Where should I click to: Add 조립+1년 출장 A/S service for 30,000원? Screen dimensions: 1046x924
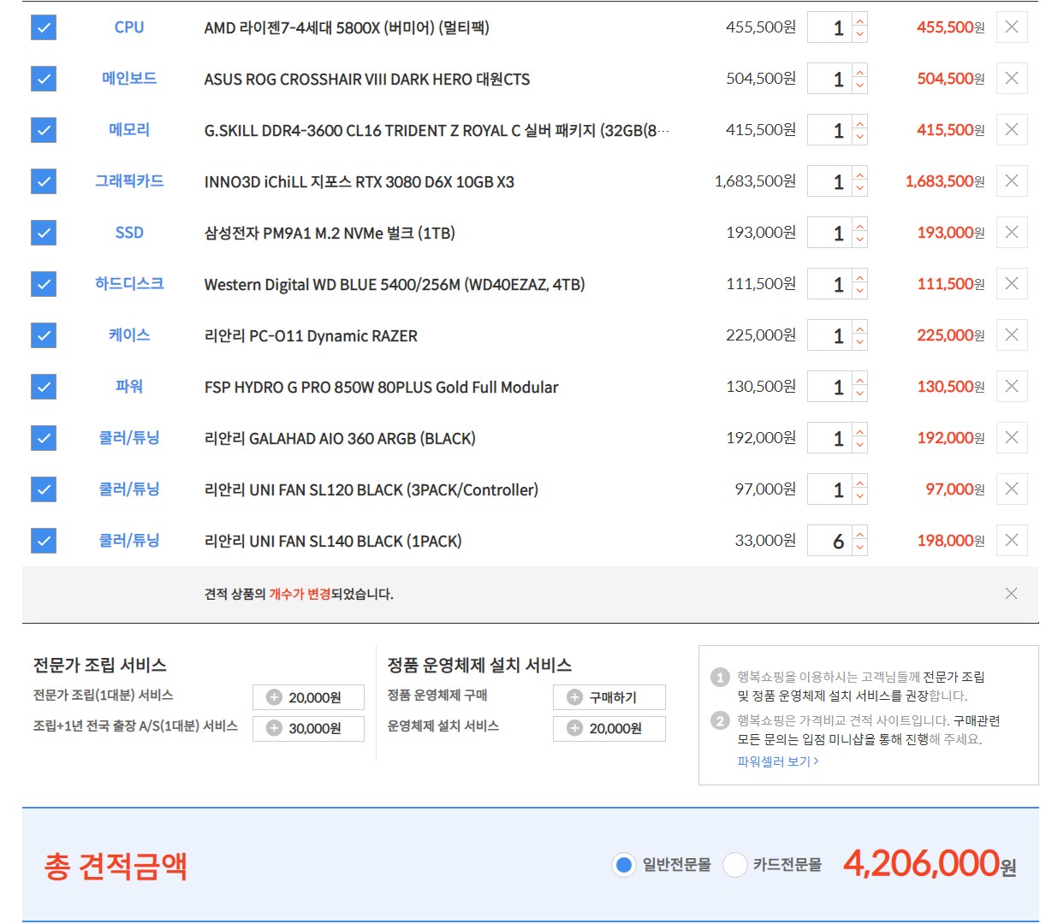click(308, 728)
